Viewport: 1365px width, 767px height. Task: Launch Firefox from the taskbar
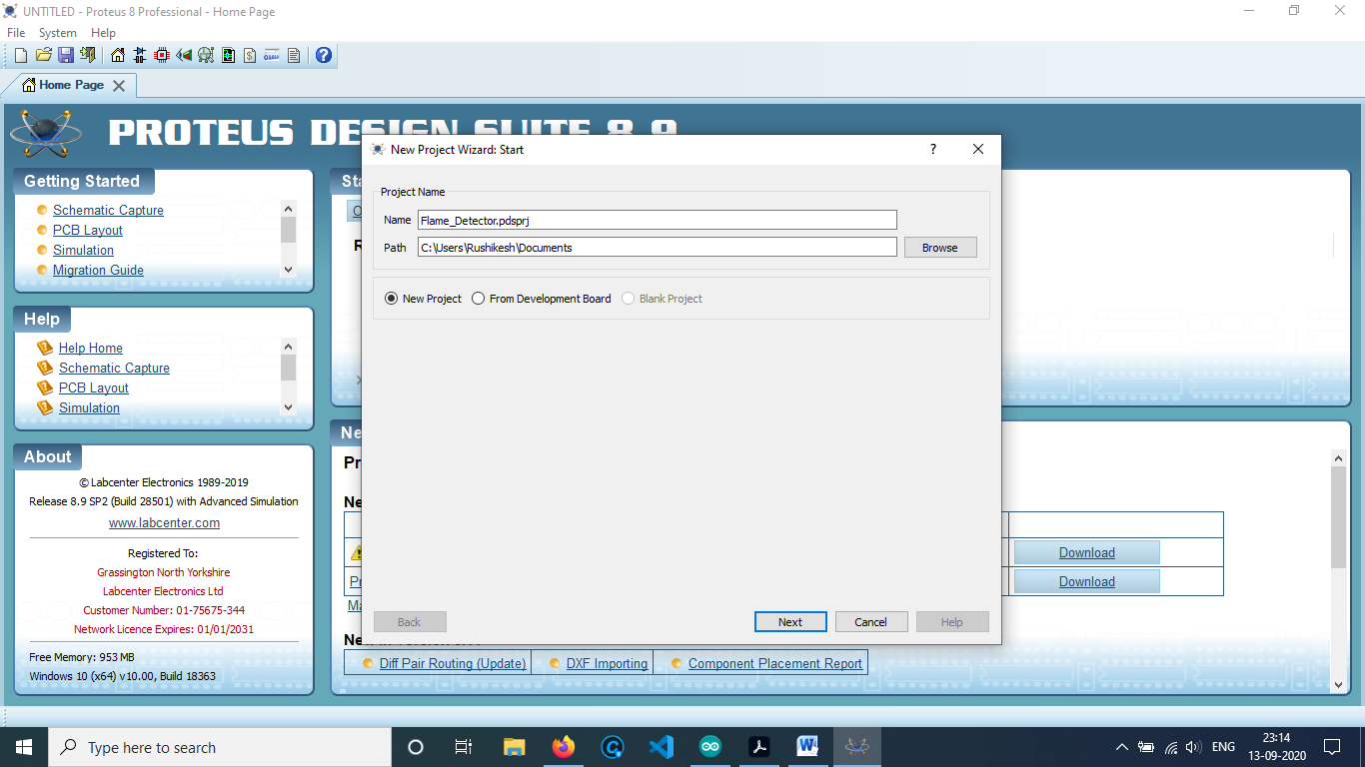[564, 747]
